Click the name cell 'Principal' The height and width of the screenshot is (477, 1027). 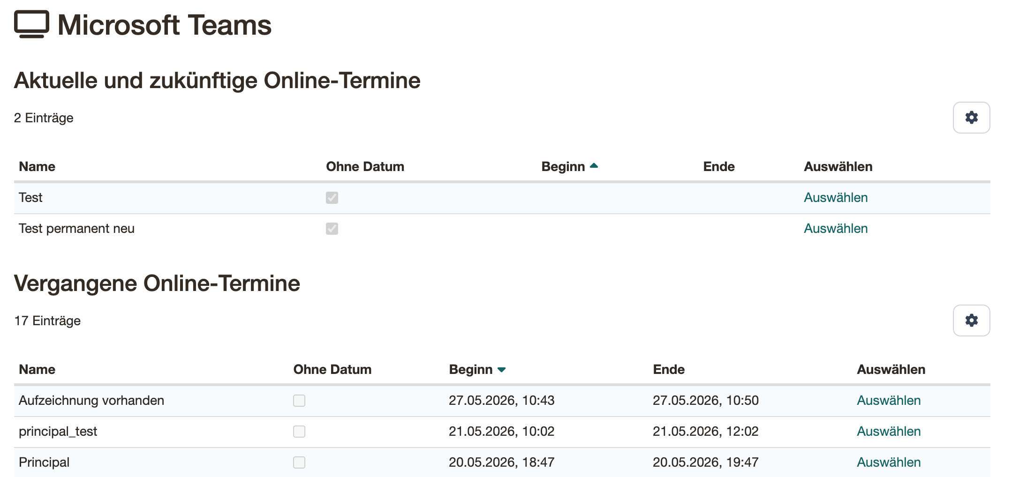tap(44, 462)
